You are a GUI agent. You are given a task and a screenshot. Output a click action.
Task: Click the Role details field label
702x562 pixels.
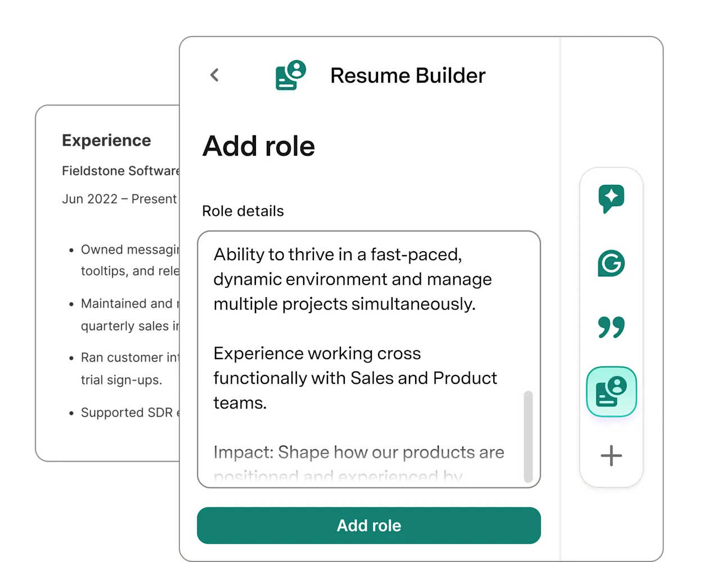point(243,211)
